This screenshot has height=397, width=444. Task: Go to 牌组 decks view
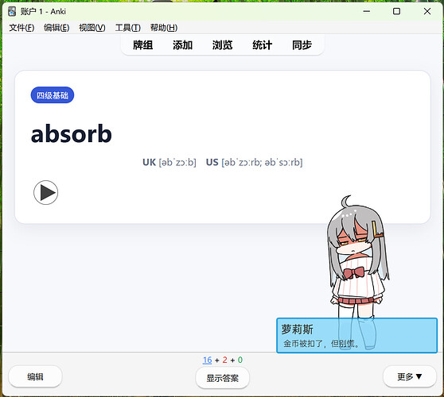(x=143, y=45)
